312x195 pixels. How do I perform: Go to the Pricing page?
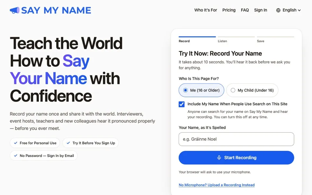pos(229,10)
